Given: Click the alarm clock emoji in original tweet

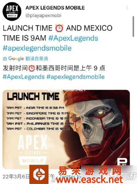Looking at the screenshot, I should click(59, 28).
